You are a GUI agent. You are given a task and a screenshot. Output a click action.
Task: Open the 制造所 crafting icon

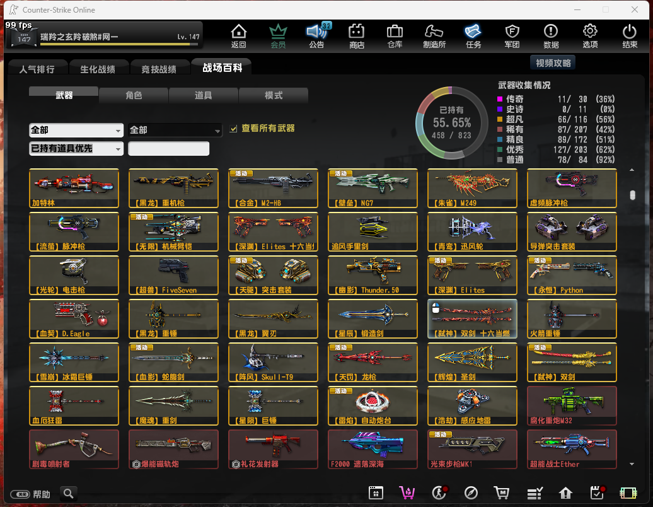(434, 36)
